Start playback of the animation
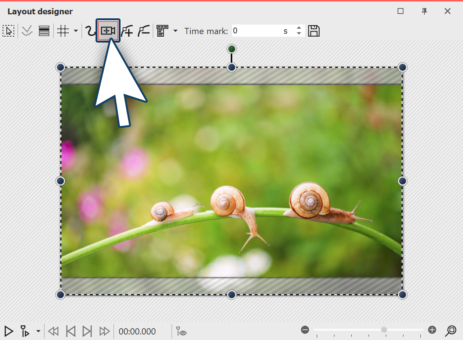Screen dimensions: 463x340 tap(8, 331)
